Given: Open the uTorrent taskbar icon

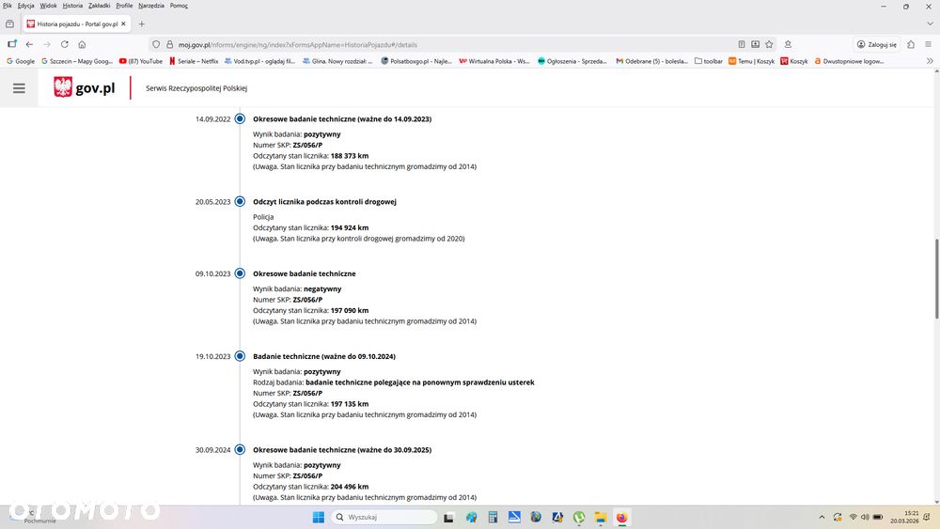Looking at the screenshot, I should pos(578,517).
